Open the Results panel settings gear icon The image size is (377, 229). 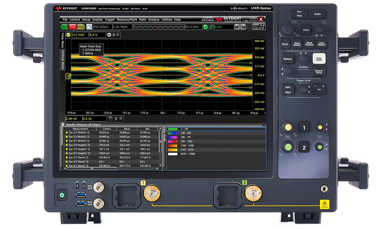coord(63,124)
